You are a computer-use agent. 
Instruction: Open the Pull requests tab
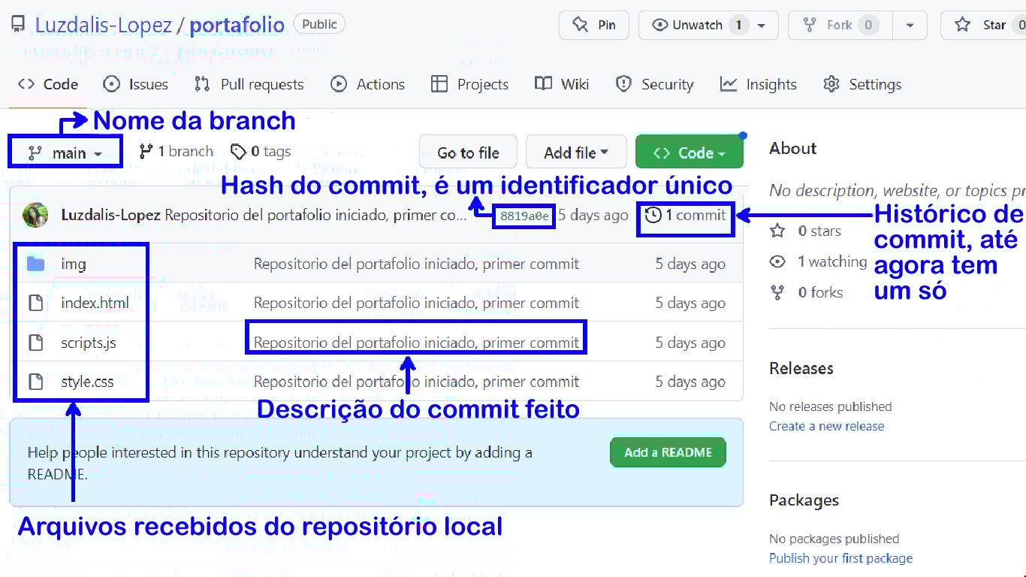point(249,84)
